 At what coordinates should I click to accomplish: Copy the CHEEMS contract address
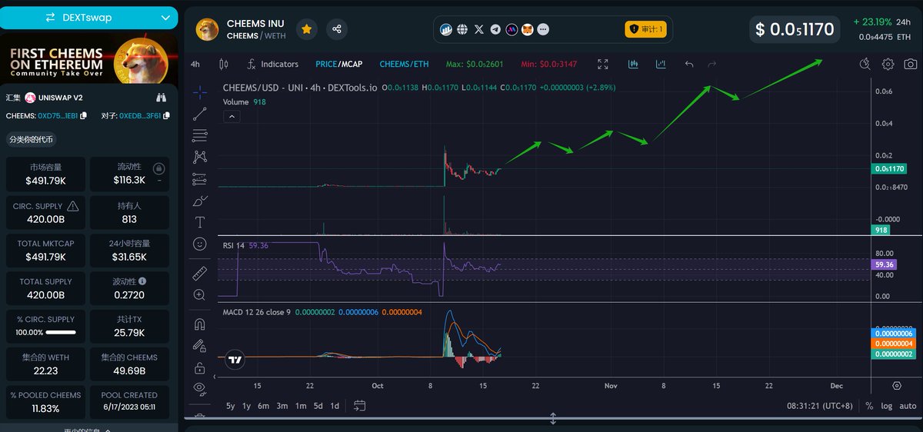click(x=83, y=116)
